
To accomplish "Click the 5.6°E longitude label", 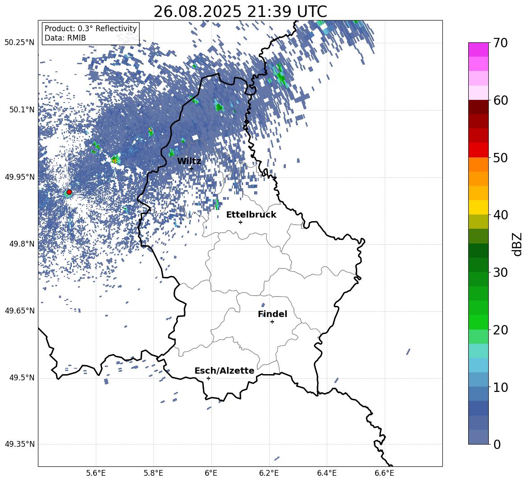I will (x=96, y=473).
